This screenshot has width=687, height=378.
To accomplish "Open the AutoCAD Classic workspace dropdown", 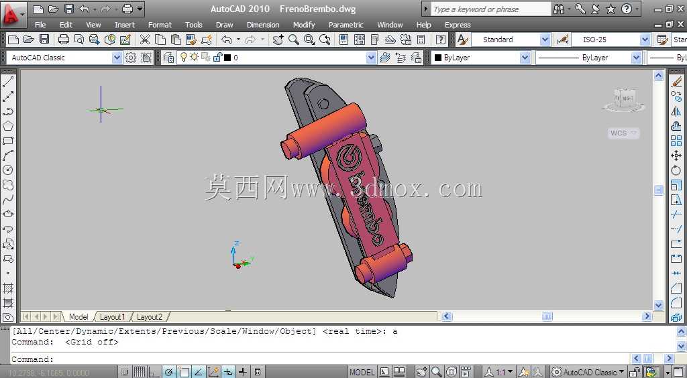I will coord(117,58).
